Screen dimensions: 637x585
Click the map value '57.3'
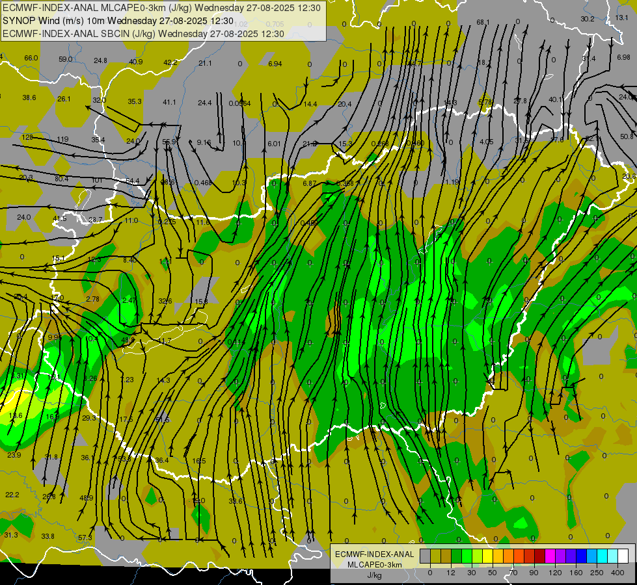pos(85,538)
